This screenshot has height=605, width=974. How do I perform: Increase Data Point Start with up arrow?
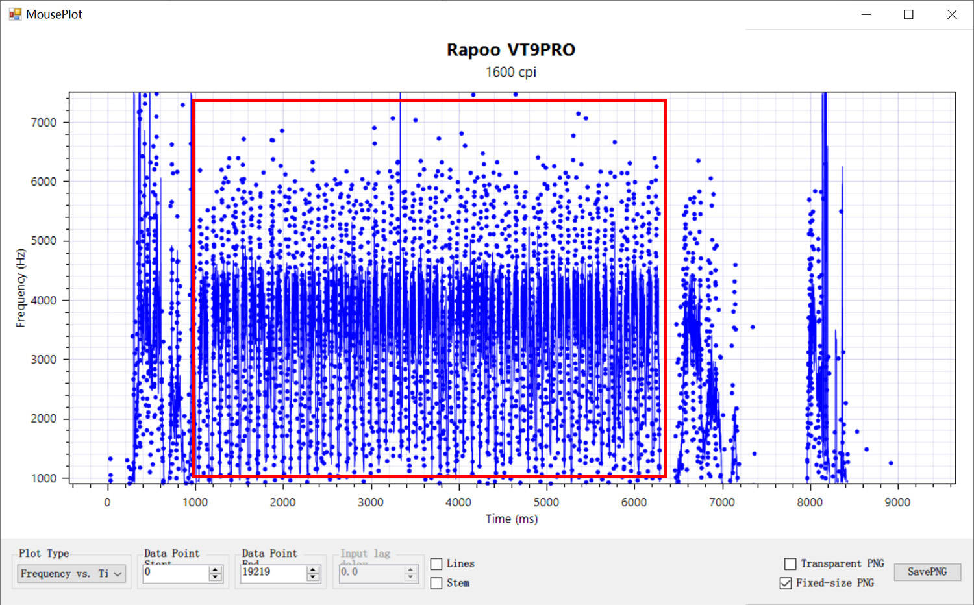pos(216,569)
